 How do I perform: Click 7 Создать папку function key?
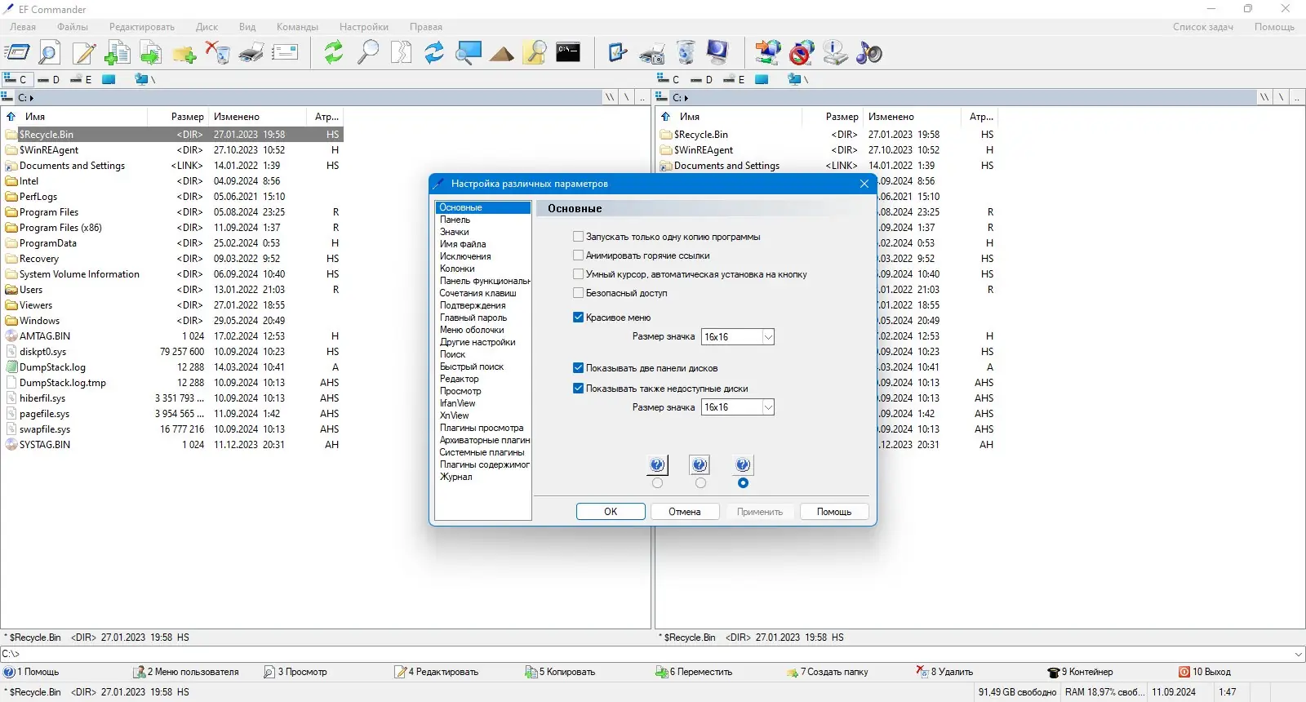pyautogui.click(x=828, y=672)
